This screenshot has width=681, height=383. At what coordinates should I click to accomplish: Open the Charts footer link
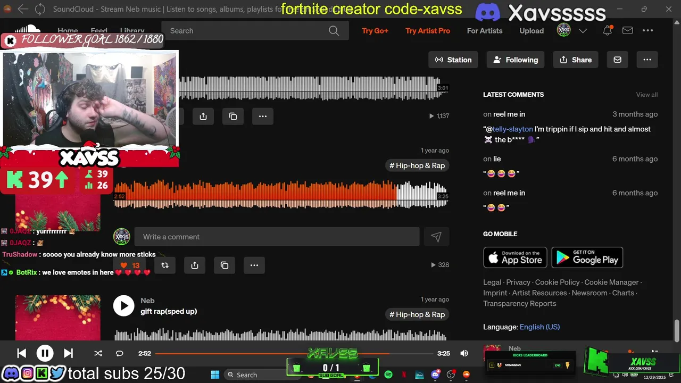tap(623, 293)
